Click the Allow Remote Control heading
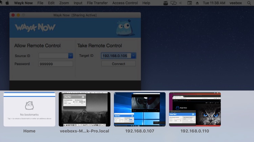254x142 pixels. tap(37, 45)
